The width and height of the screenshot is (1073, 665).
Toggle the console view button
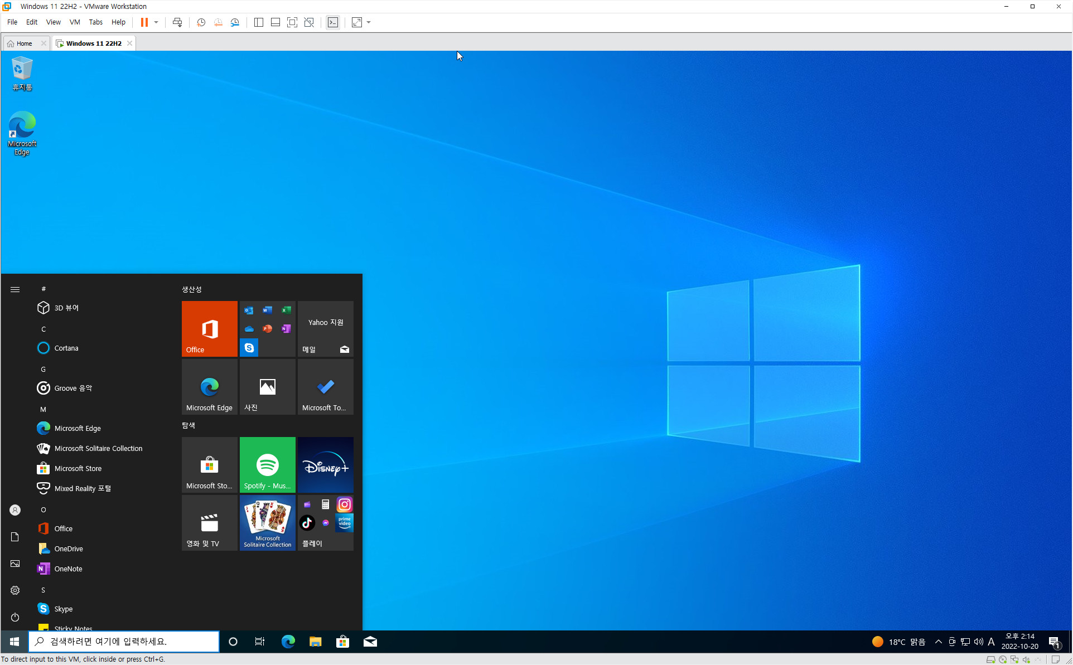(x=333, y=22)
